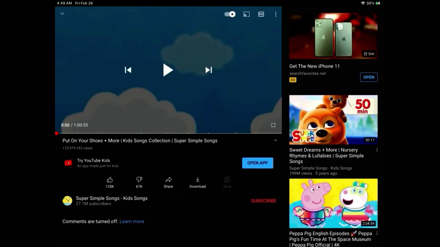The height and width of the screenshot is (247, 440).
Task: Click Get The New iPhone 11 title
Action: tap(315, 66)
